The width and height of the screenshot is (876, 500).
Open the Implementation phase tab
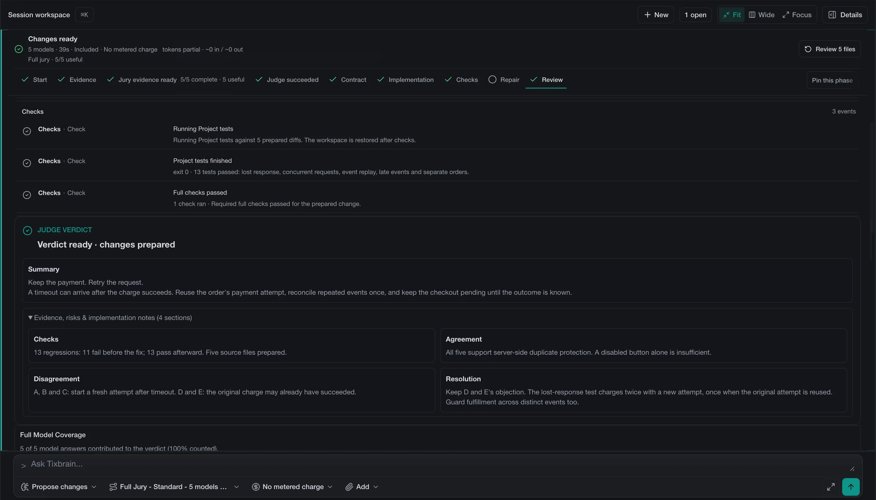pyautogui.click(x=406, y=80)
